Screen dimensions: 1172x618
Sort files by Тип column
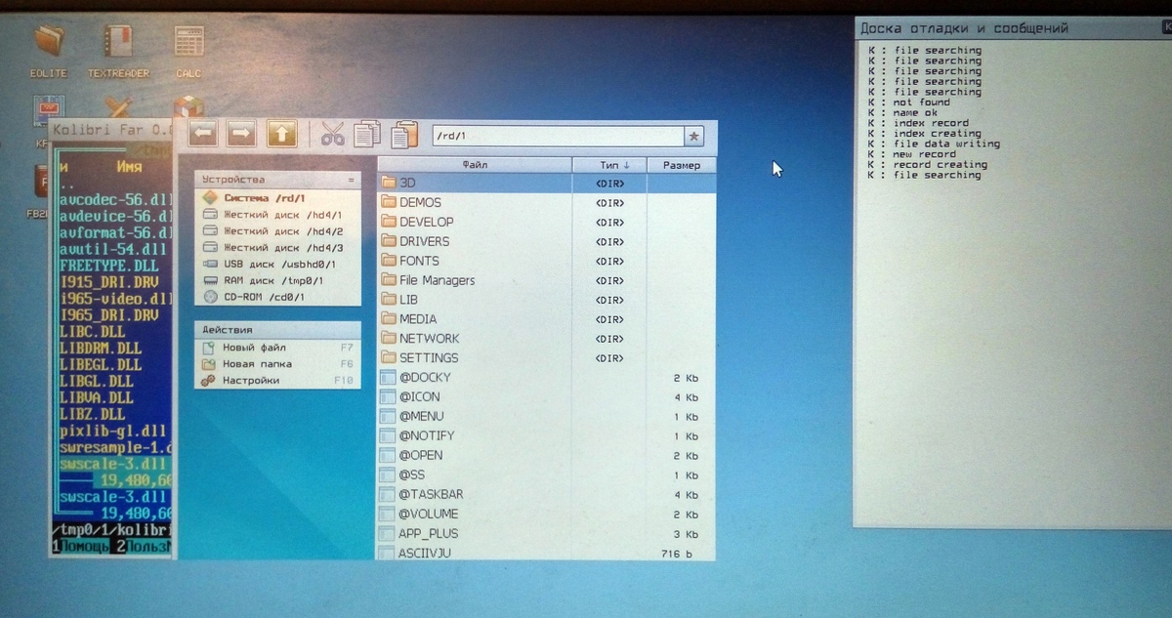[x=609, y=165]
